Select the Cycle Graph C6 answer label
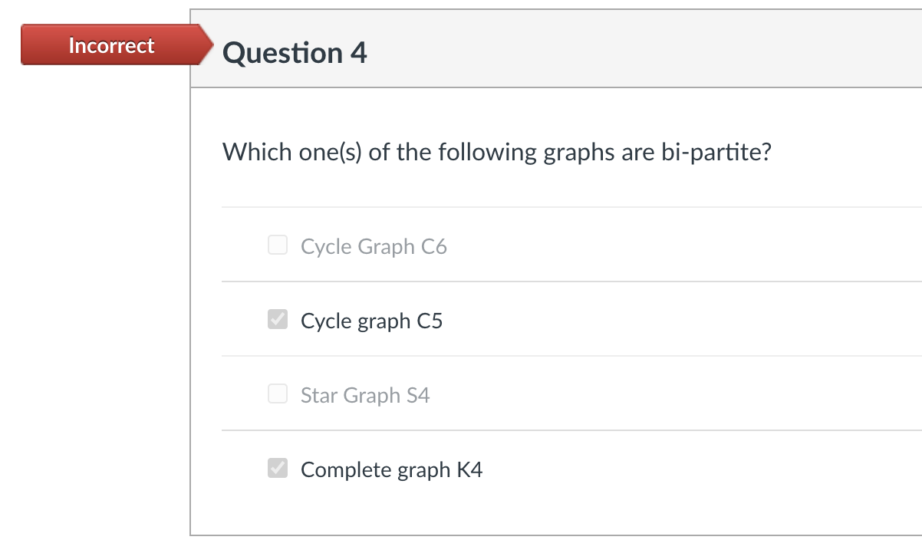Screen dimensions: 922x540 coord(374,245)
